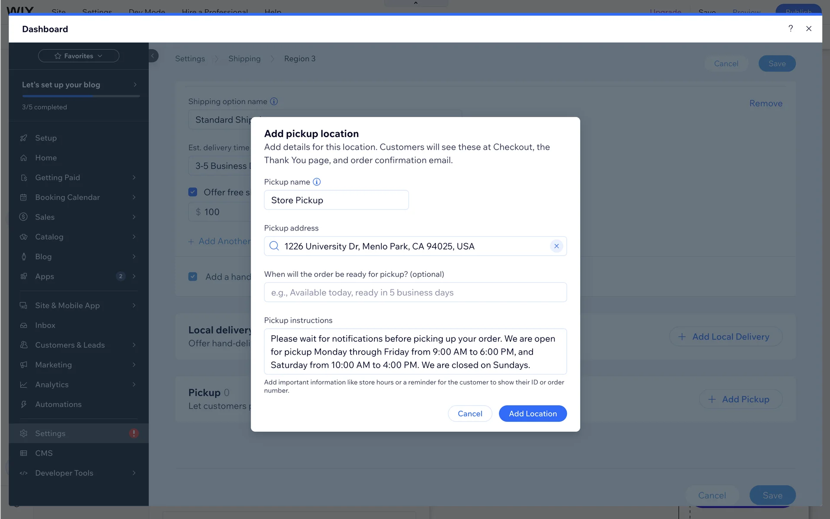Open CMS in the sidebar
The height and width of the screenshot is (519, 830).
tap(44, 453)
